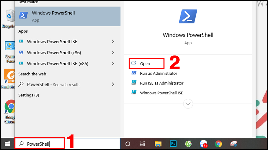This screenshot has height=150, width=268.
Task: Open the green Coc Coc browser taskbar icon
Action: [188, 144]
